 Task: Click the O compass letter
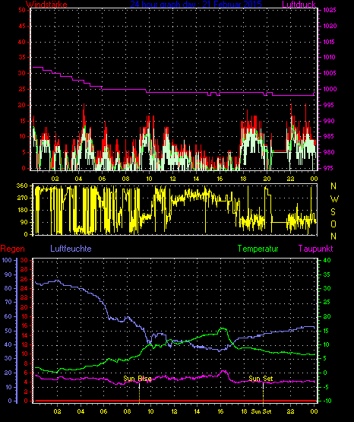click(333, 224)
